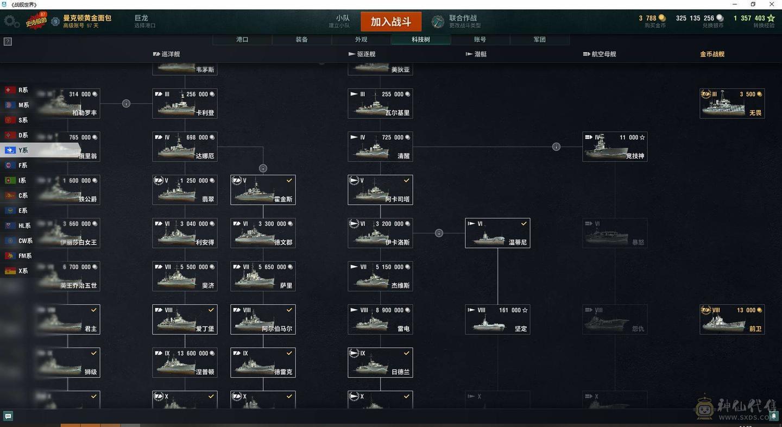The image size is (782, 427).
Task: Select the tier V 阿卡司塔 destroyer card
Action: (380, 190)
